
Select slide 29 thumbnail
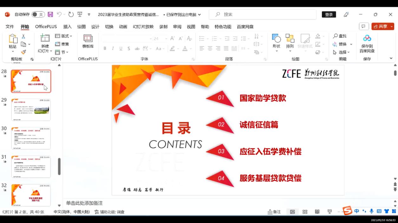pos(31,110)
